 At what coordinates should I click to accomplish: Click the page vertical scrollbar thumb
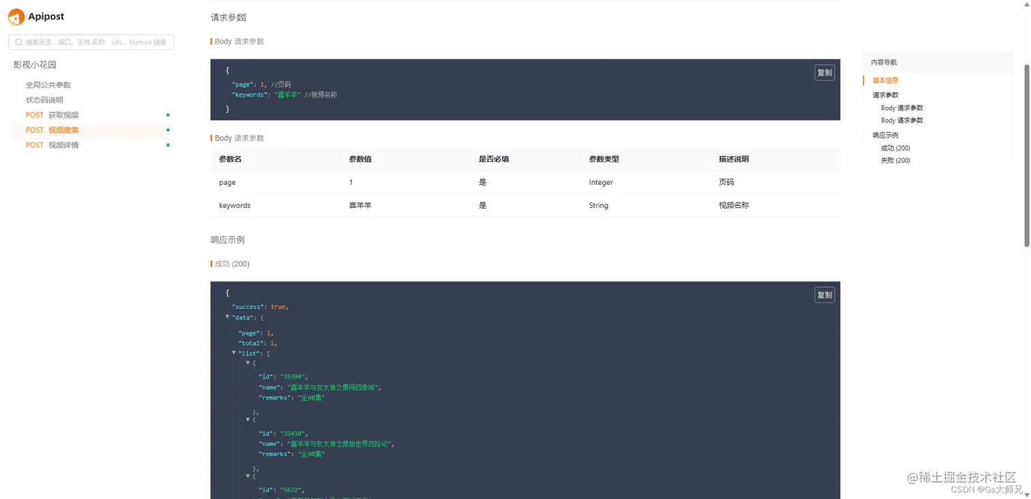[x=1027, y=155]
